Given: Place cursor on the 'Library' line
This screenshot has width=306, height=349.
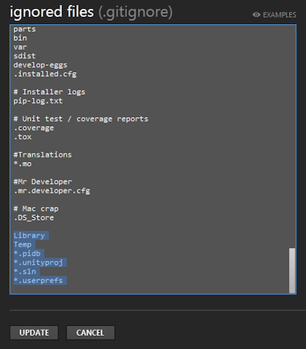Looking at the screenshot, I should (30, 236).
